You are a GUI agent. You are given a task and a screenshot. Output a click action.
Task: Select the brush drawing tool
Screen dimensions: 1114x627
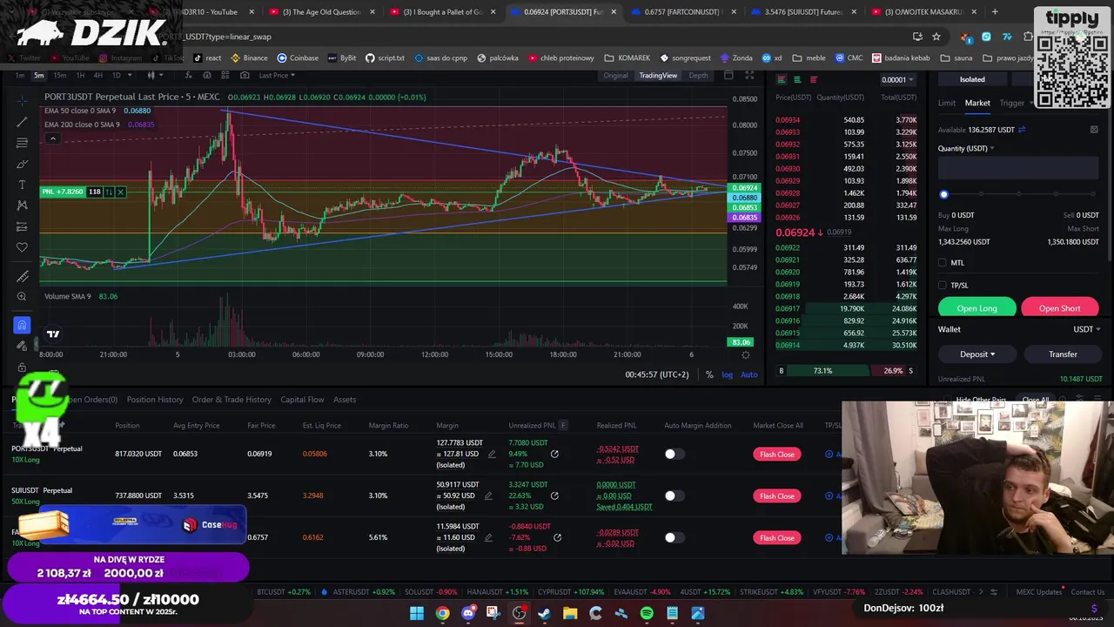click(x=22, y=164)
